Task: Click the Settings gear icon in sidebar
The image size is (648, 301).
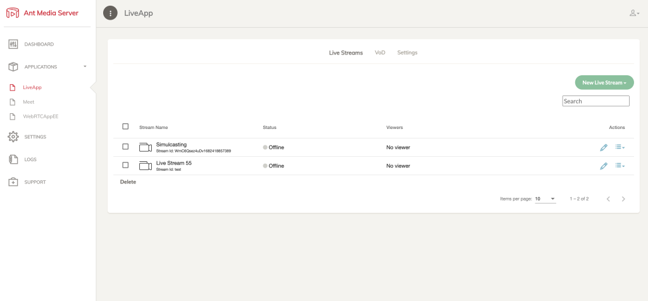Action: coord(13,137)
